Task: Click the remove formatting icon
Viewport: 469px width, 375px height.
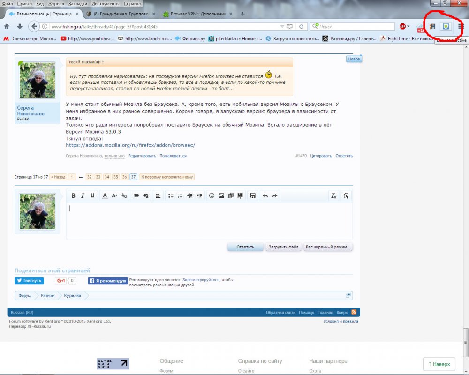Action: click(333, 195)
